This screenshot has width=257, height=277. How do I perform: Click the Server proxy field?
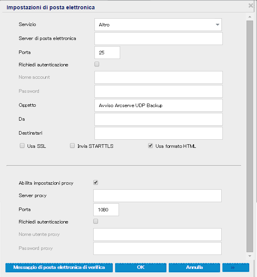(x=157, y=196)
